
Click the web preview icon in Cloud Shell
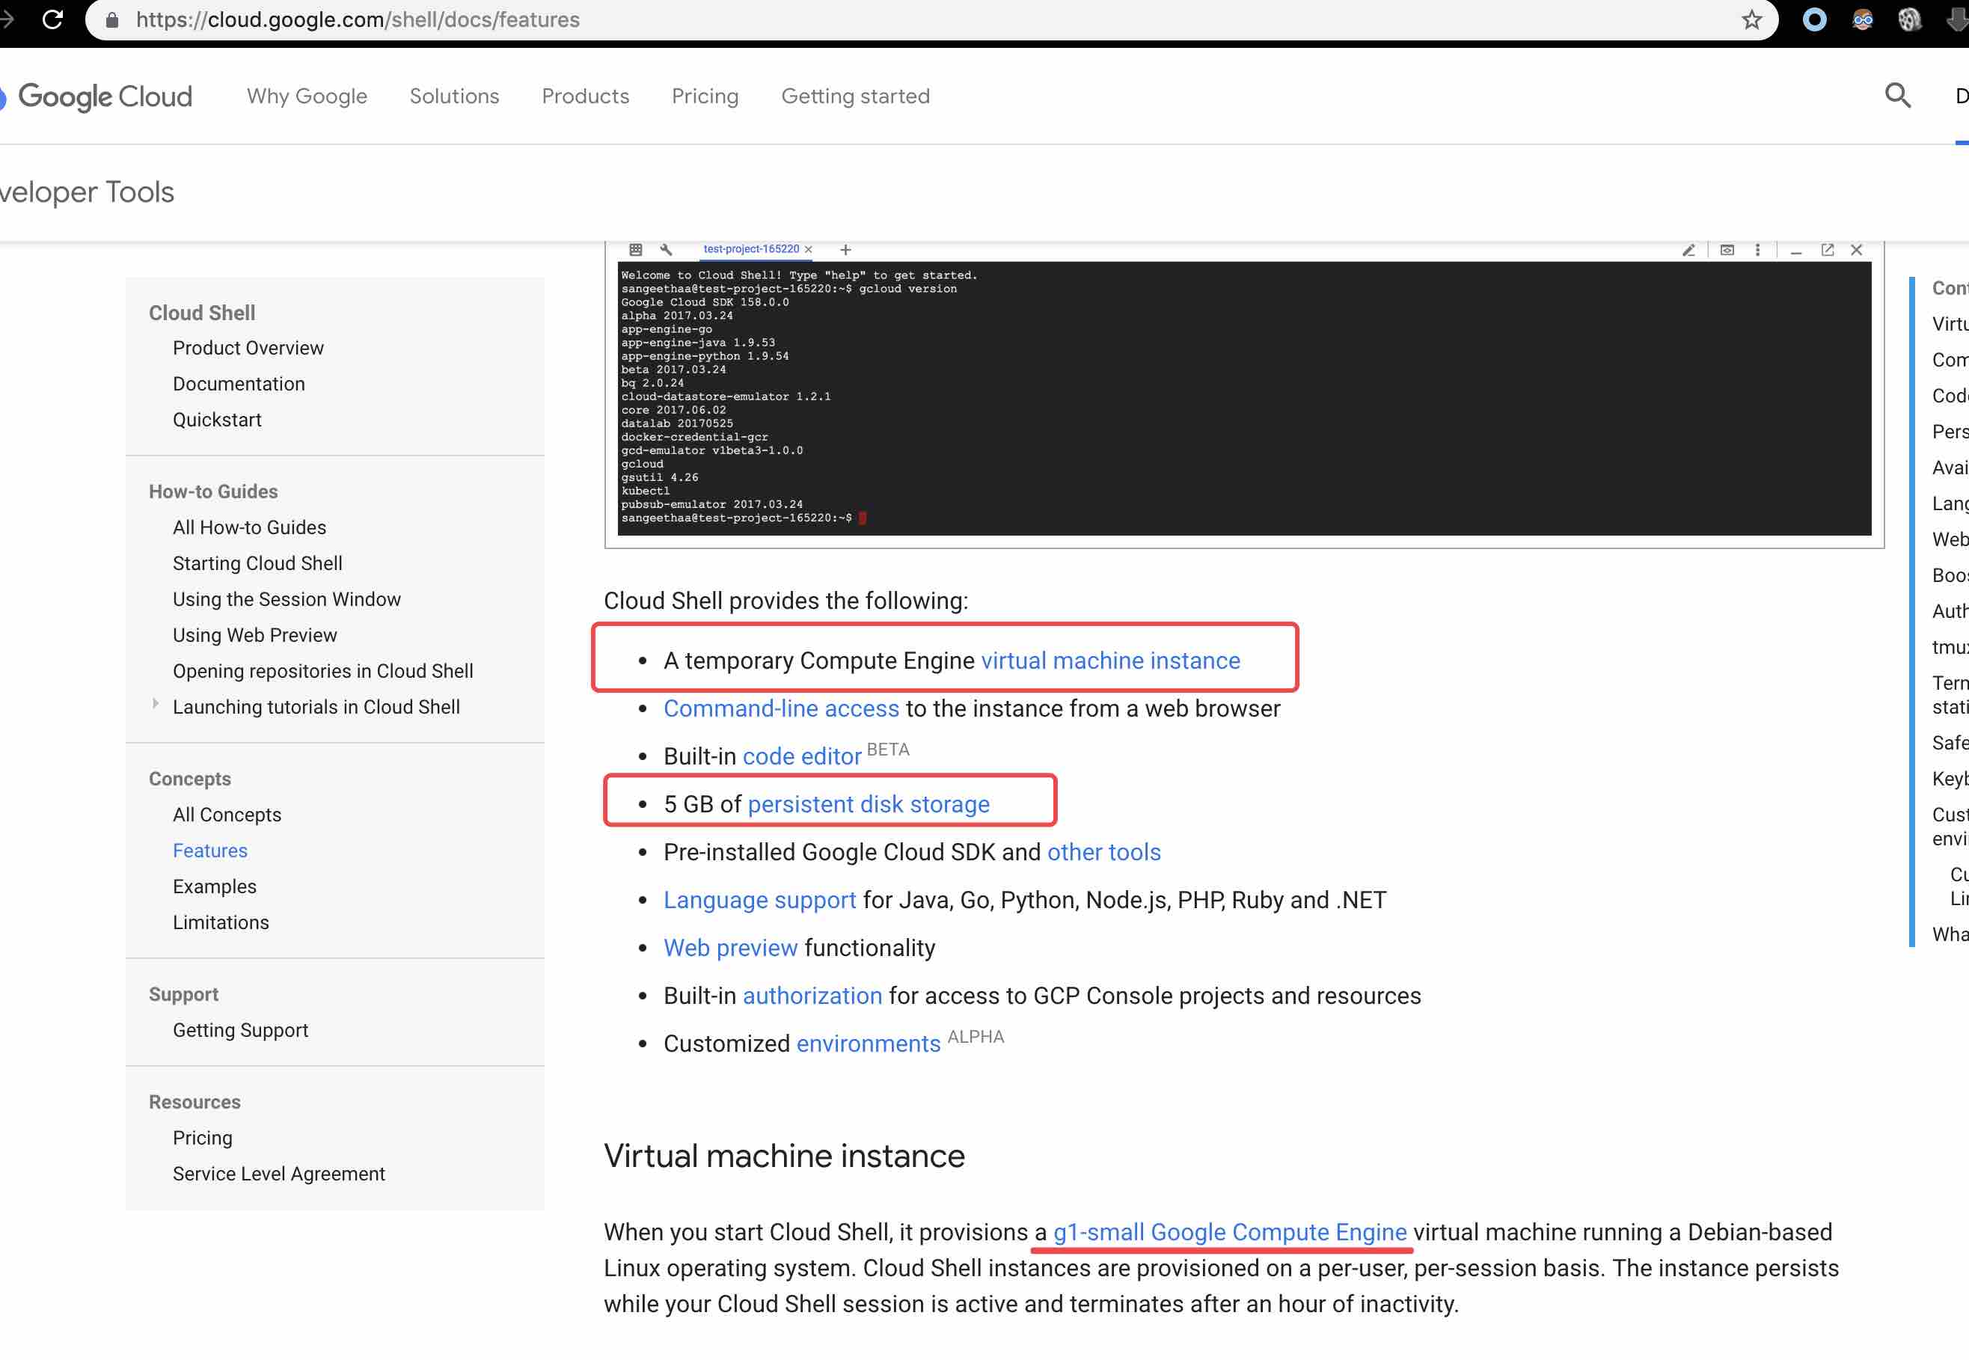coord(1727,250)
